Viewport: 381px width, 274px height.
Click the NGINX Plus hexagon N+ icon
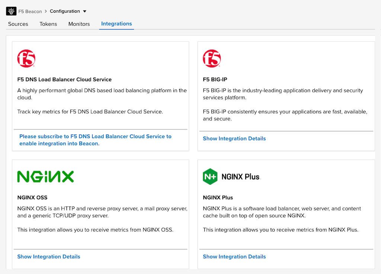click(x=210, y=177)
